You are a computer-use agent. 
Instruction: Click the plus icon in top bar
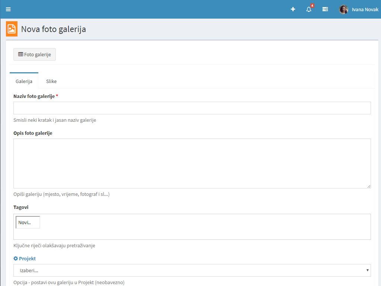pos(293,9)
